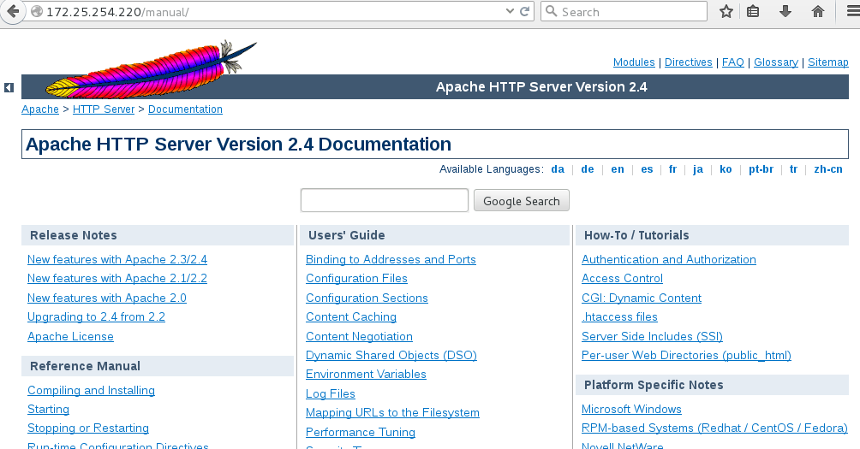Go to the home page icon
The image size is (860, 449).
click(818, 11)
